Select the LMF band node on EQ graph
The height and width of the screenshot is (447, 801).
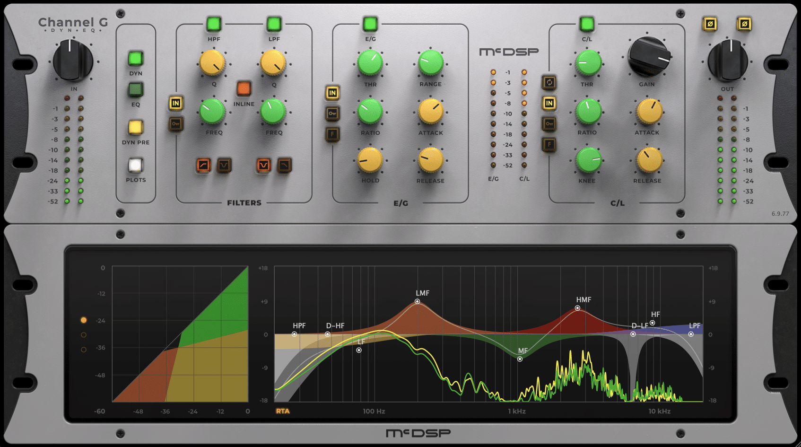[418, 301]
